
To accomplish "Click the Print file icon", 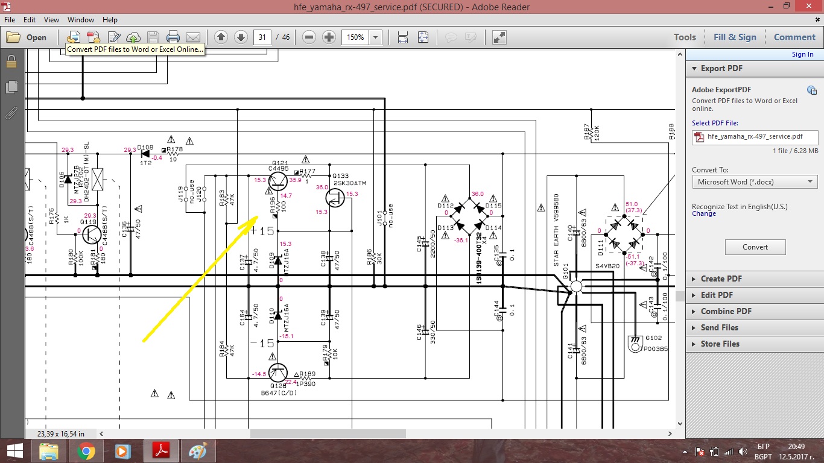I will (x=173, y=37).
